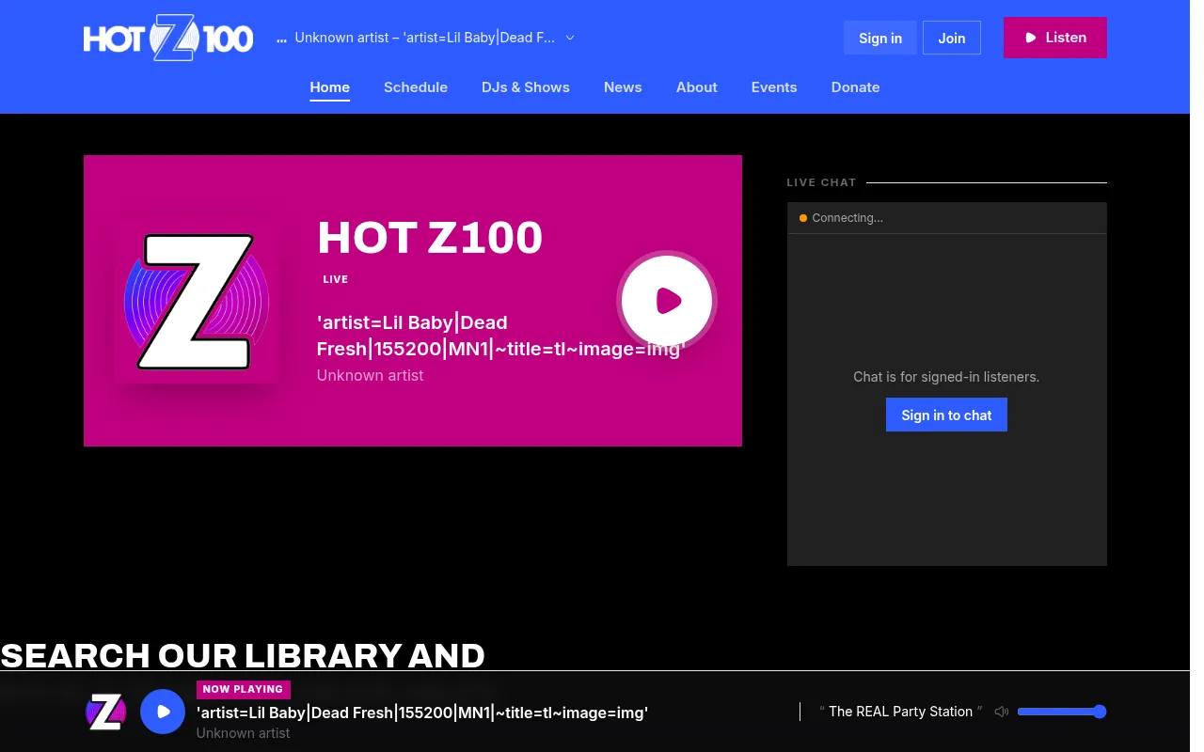The width and height of the screenshot is (1204, 752).
Task: Click the Z station artwork in the hero card
Action: pos(197,301)
